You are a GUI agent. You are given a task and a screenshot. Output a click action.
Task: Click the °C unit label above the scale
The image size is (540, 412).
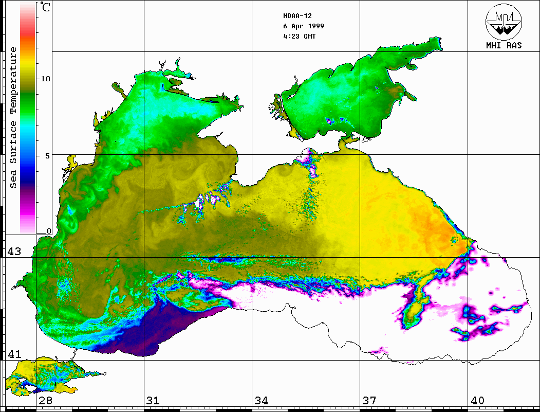[45, 7]
